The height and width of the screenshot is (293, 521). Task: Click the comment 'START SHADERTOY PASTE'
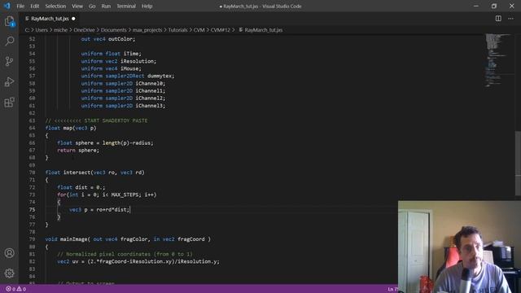pyautogui.click(x=116, y=120)
